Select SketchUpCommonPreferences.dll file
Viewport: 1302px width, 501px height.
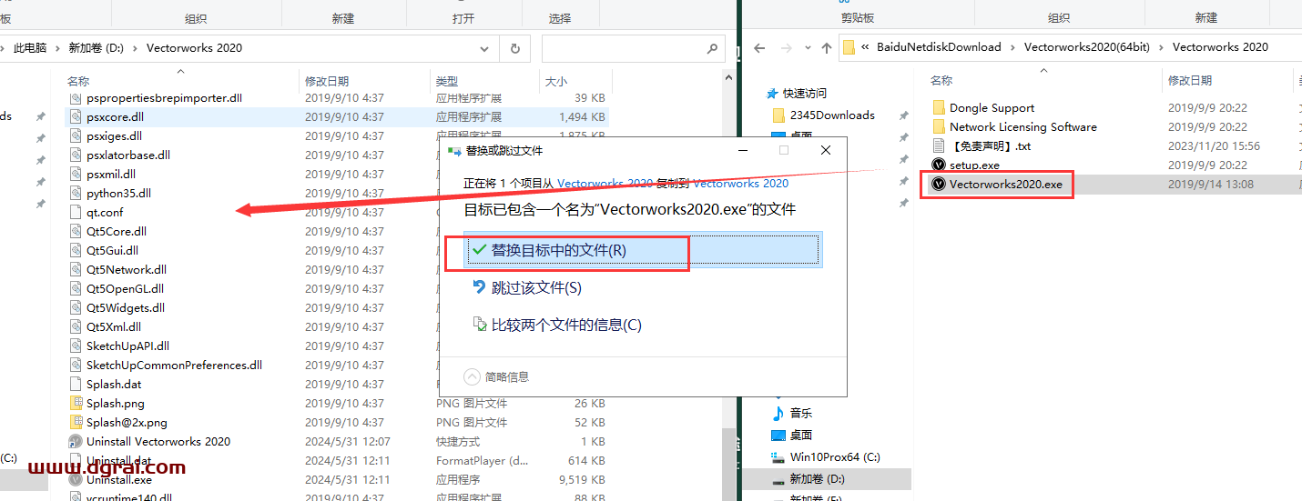174,365
